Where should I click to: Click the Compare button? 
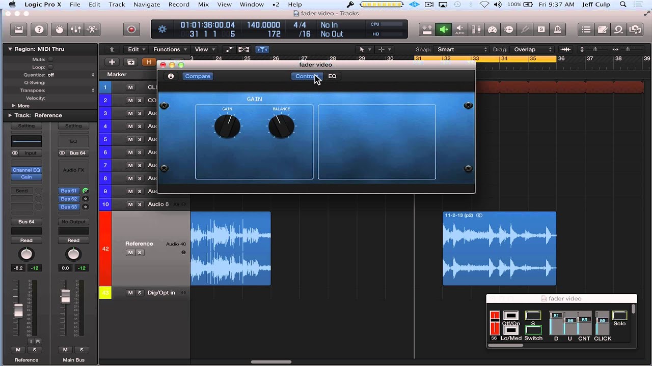pyautogui.click(x=198, y=76)
